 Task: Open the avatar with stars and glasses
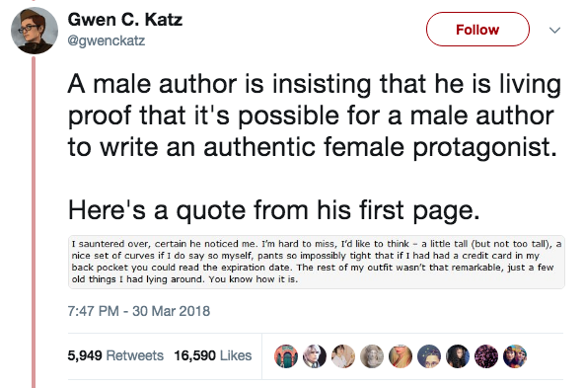tap(429, 355)
